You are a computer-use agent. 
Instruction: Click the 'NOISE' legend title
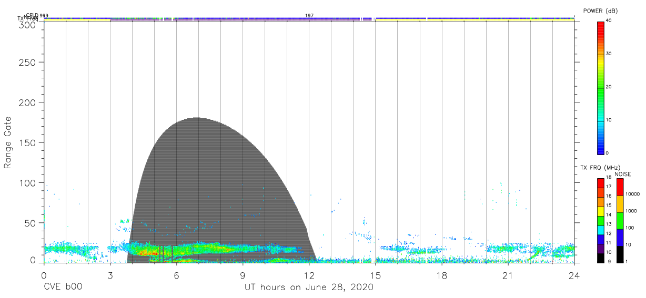coord(623,174)
